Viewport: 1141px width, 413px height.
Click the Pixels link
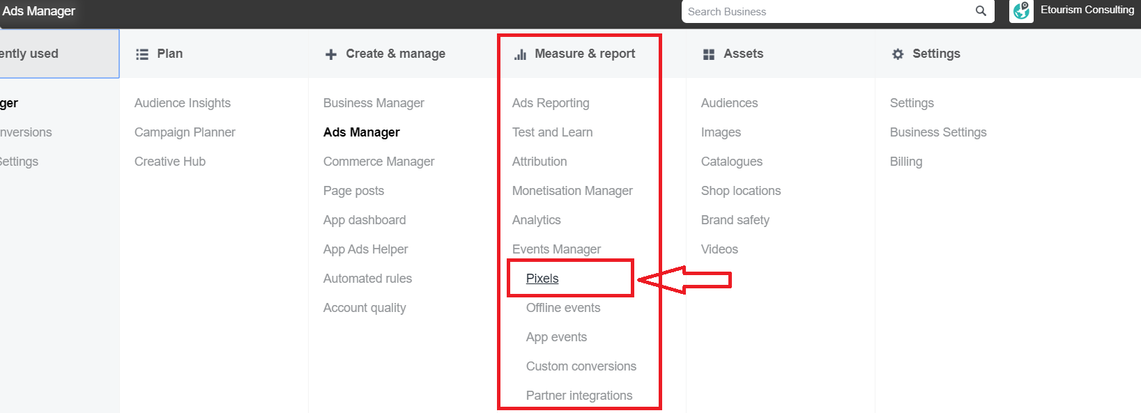pyautogui.click(x=542, y=279)
